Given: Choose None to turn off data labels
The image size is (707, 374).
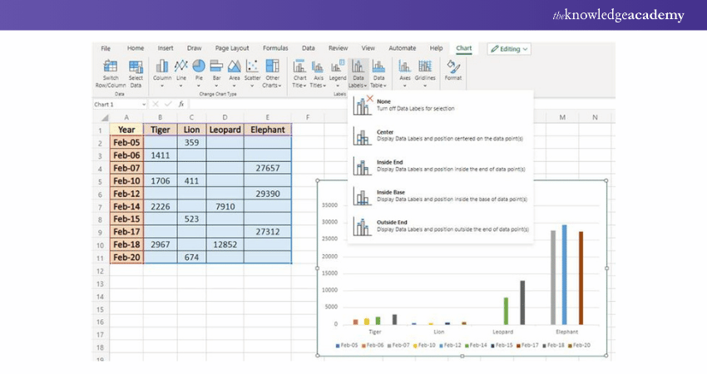Looking at the screenshot, I should click(383, 105).
